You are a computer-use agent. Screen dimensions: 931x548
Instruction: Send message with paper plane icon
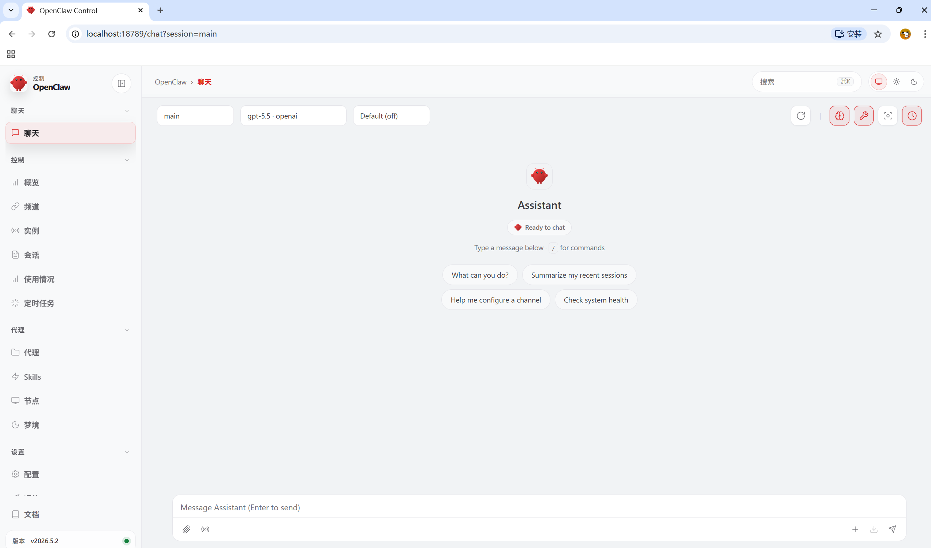(892, 529)
